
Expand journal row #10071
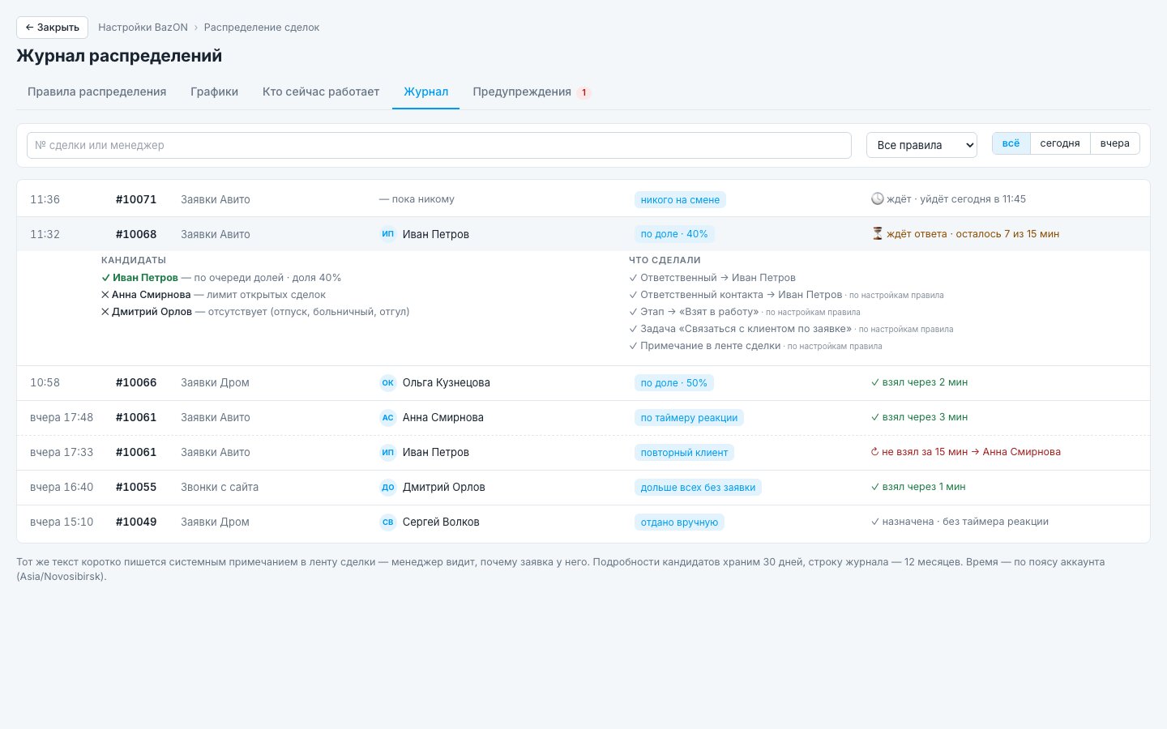point(583,199)
